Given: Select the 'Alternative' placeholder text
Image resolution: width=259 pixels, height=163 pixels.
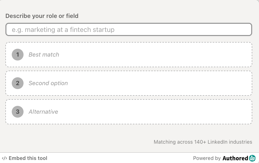Looking at the screenshot, I should (43, 112).
